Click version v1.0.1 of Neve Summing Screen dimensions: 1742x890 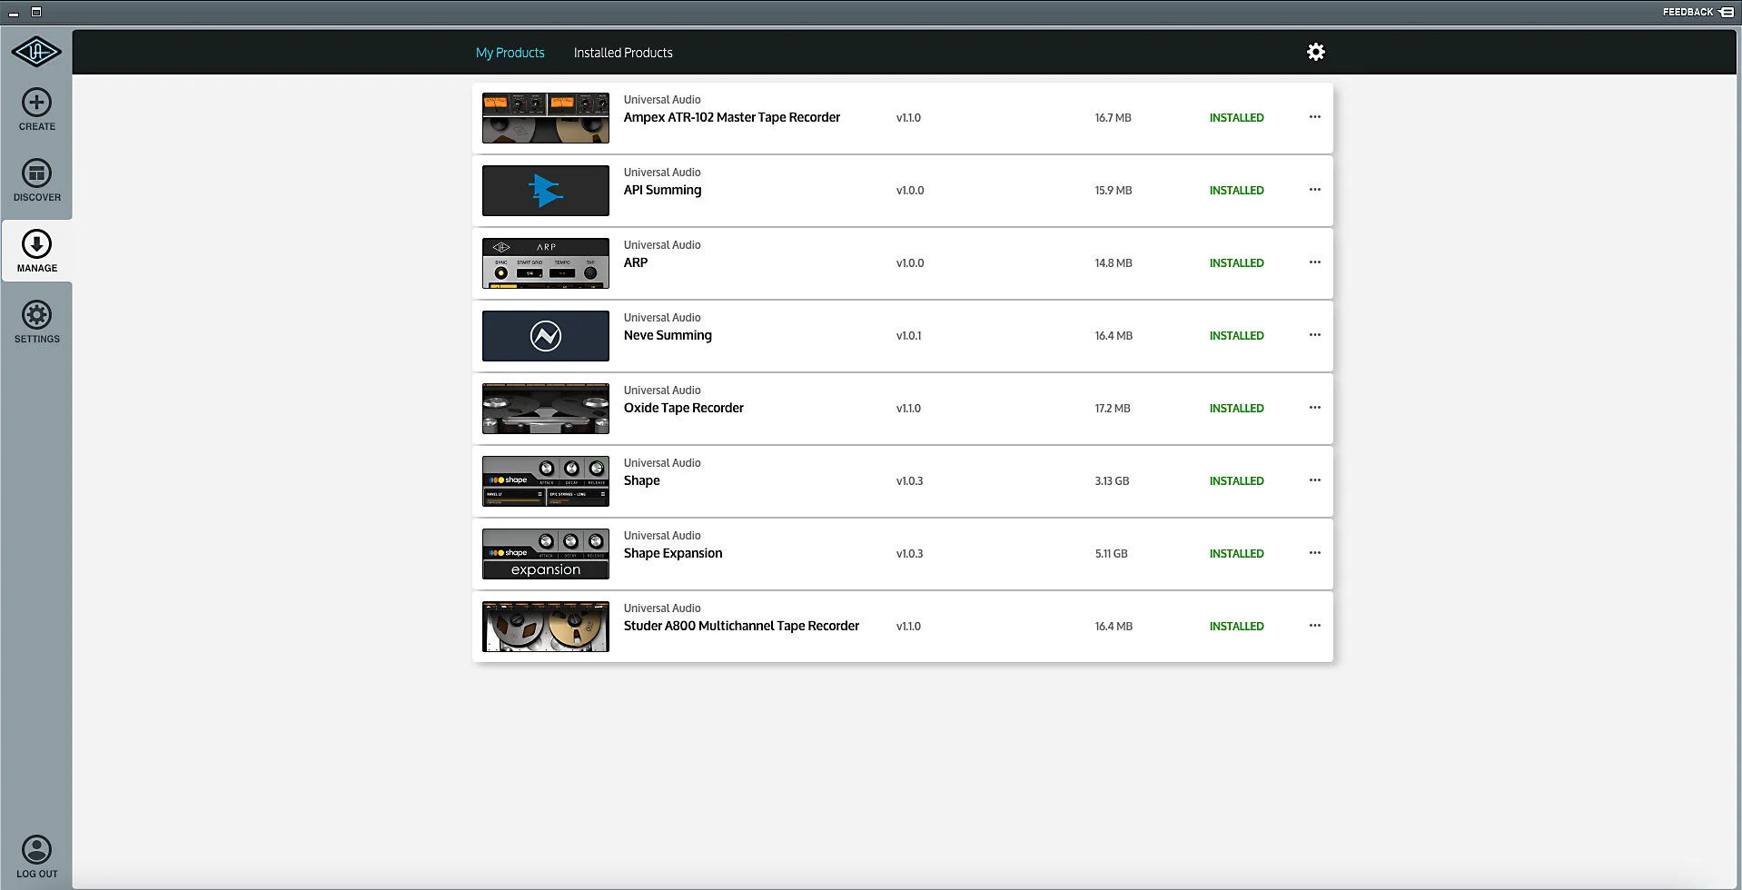tap(908, 336)
